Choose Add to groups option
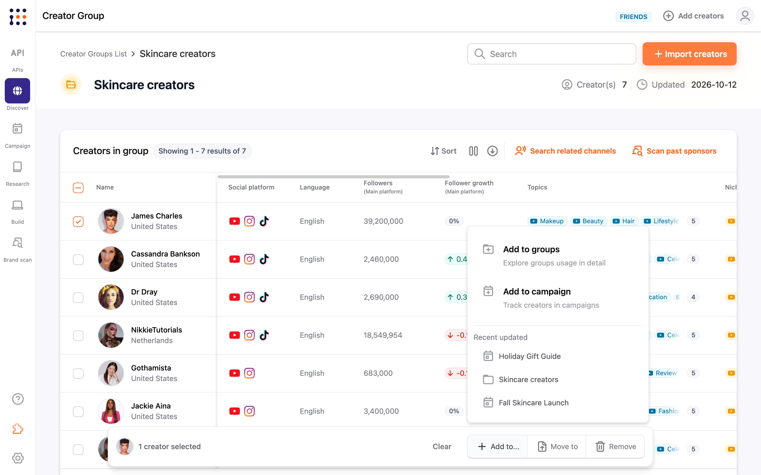 558,256
